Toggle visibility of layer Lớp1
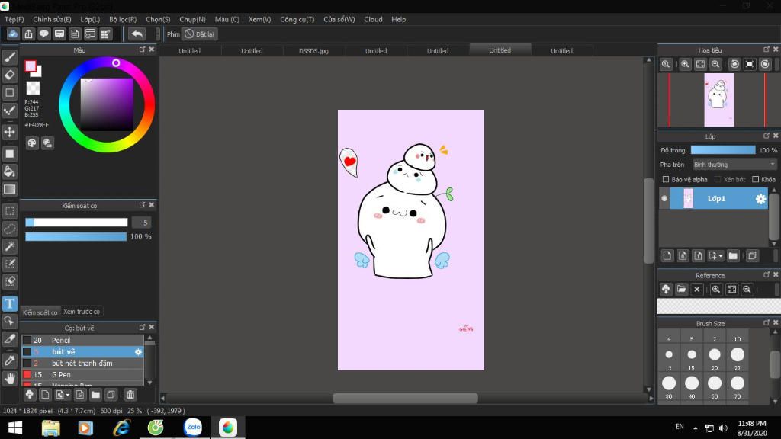This screenshot has width=781, height=439. point(664,198)
